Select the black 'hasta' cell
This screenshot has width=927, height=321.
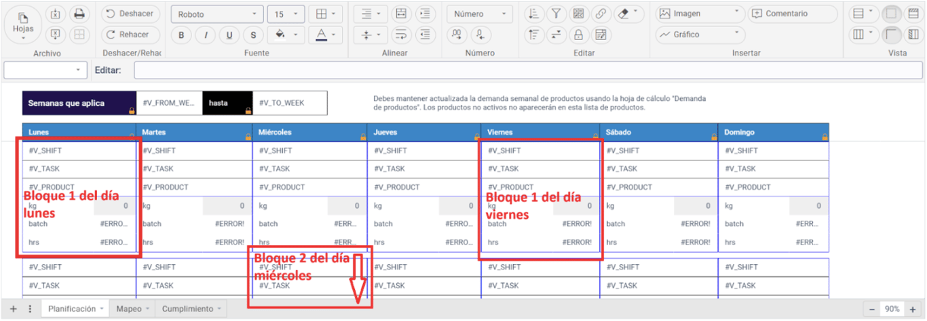pyautogui.click(x=227, y=103)
